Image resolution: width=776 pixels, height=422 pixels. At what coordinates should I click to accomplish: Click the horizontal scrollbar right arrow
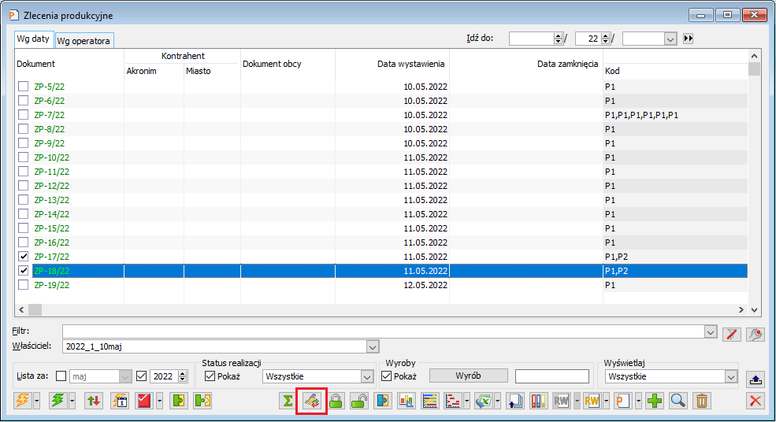tap(741, 309)
